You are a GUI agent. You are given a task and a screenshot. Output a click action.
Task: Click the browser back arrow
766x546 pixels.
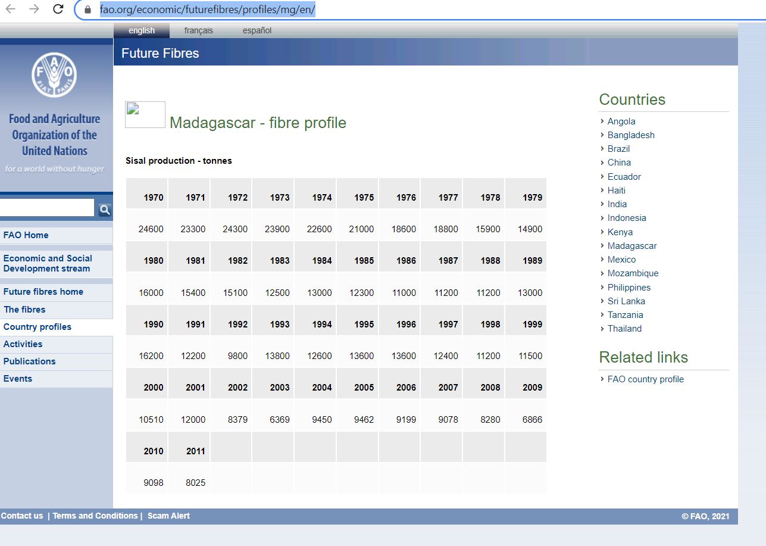[11, 9]
